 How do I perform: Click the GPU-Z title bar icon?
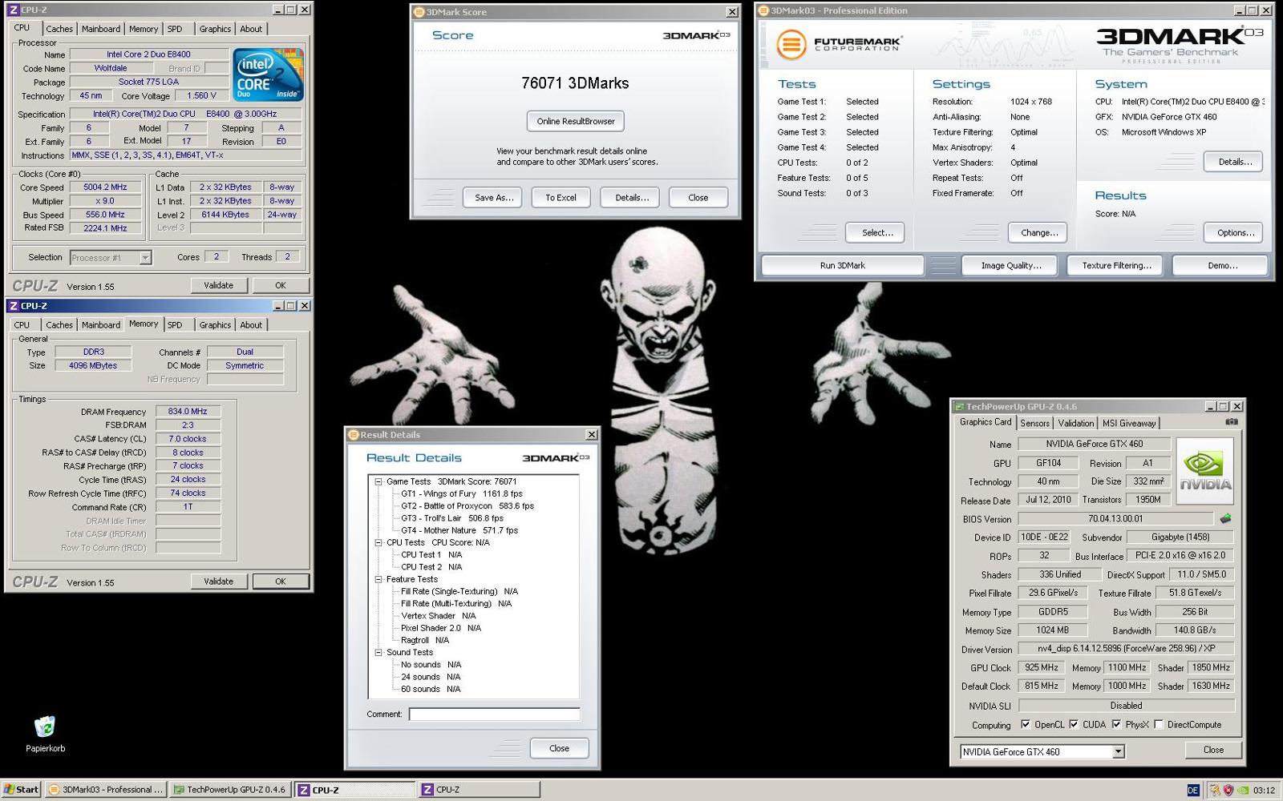958,406
